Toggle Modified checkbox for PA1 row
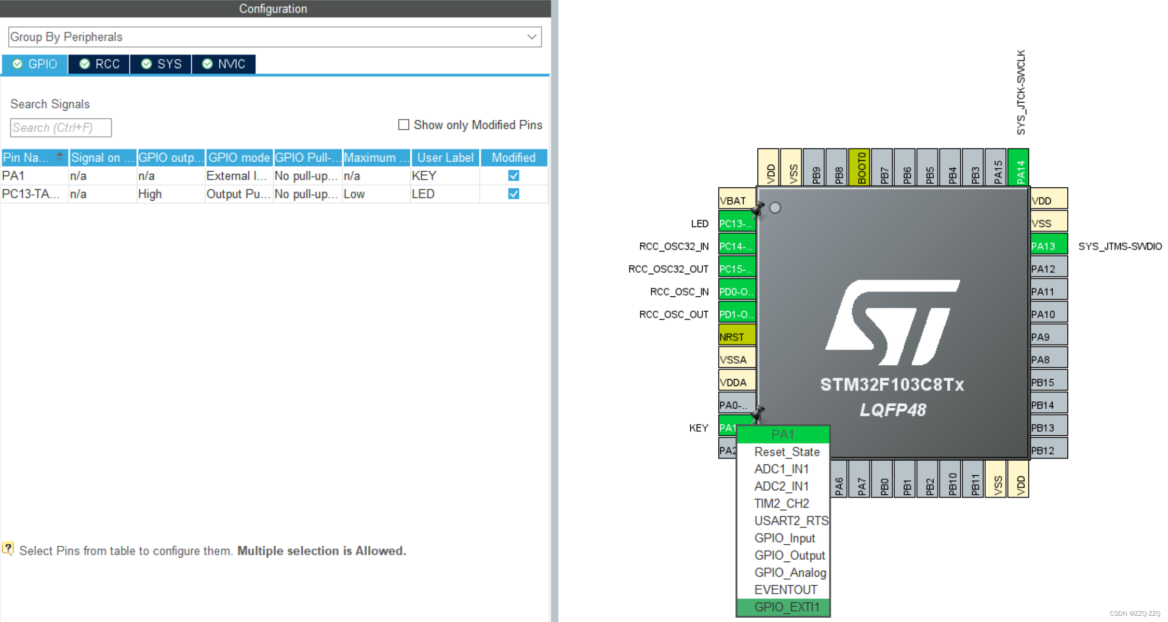The width and height of the screenshot is (1168, 622). (513, 175)
